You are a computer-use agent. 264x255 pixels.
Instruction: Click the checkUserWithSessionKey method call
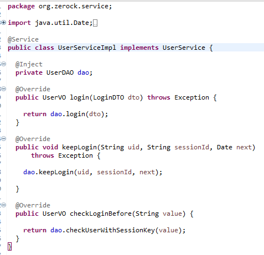tap(110, 230)
